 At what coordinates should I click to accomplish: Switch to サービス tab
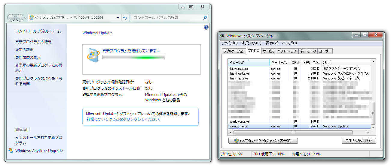click(268, 51)
